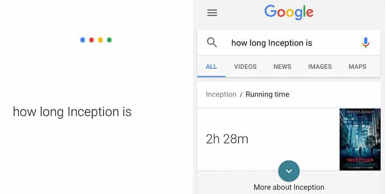Expand the teal down-chevron circle button

tap(289, 171)
